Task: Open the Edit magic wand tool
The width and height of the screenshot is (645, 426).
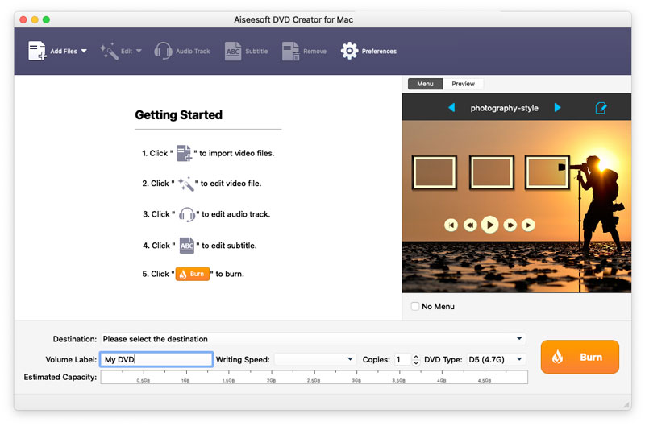Action: [109, 51]
